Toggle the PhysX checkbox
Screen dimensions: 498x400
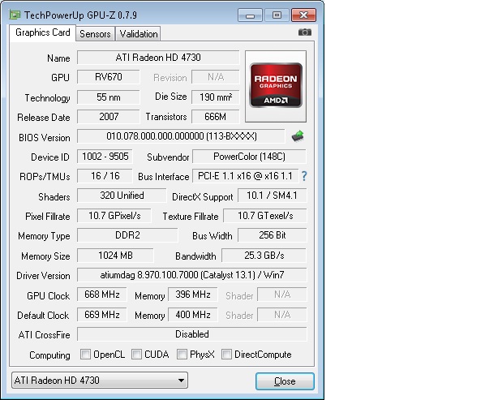pyautogui.click(x=182, y=355)
